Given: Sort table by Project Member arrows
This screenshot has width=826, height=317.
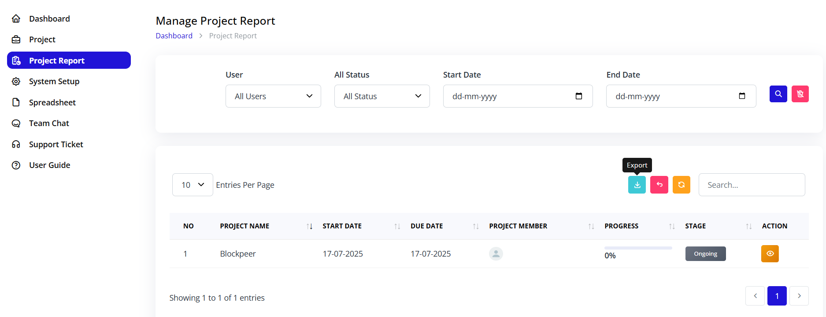Looking at the screenshot, I should 591,226.
